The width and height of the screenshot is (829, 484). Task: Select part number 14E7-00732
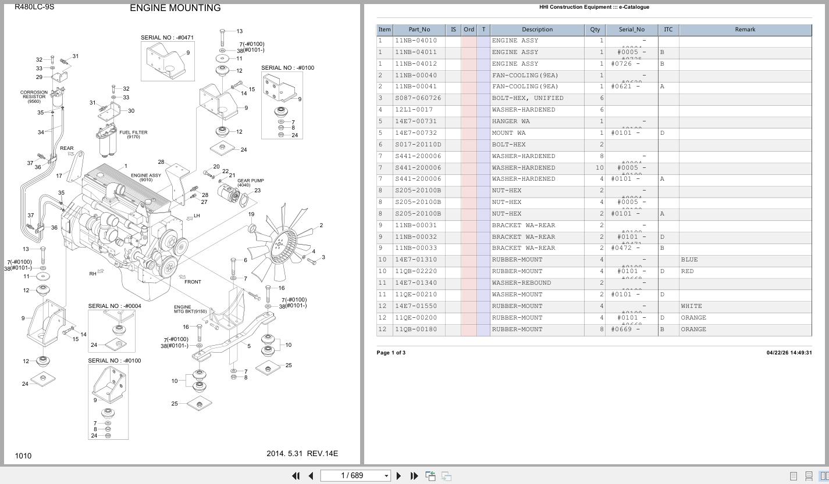[416, 133]
